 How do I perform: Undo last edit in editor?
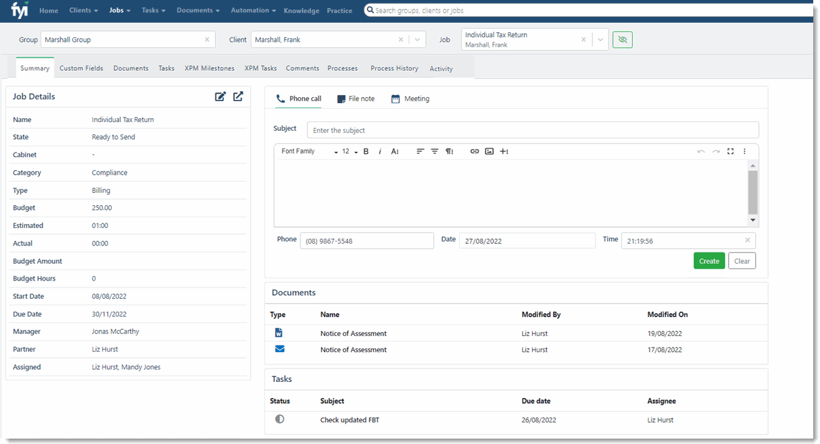(x=701, y=152)
